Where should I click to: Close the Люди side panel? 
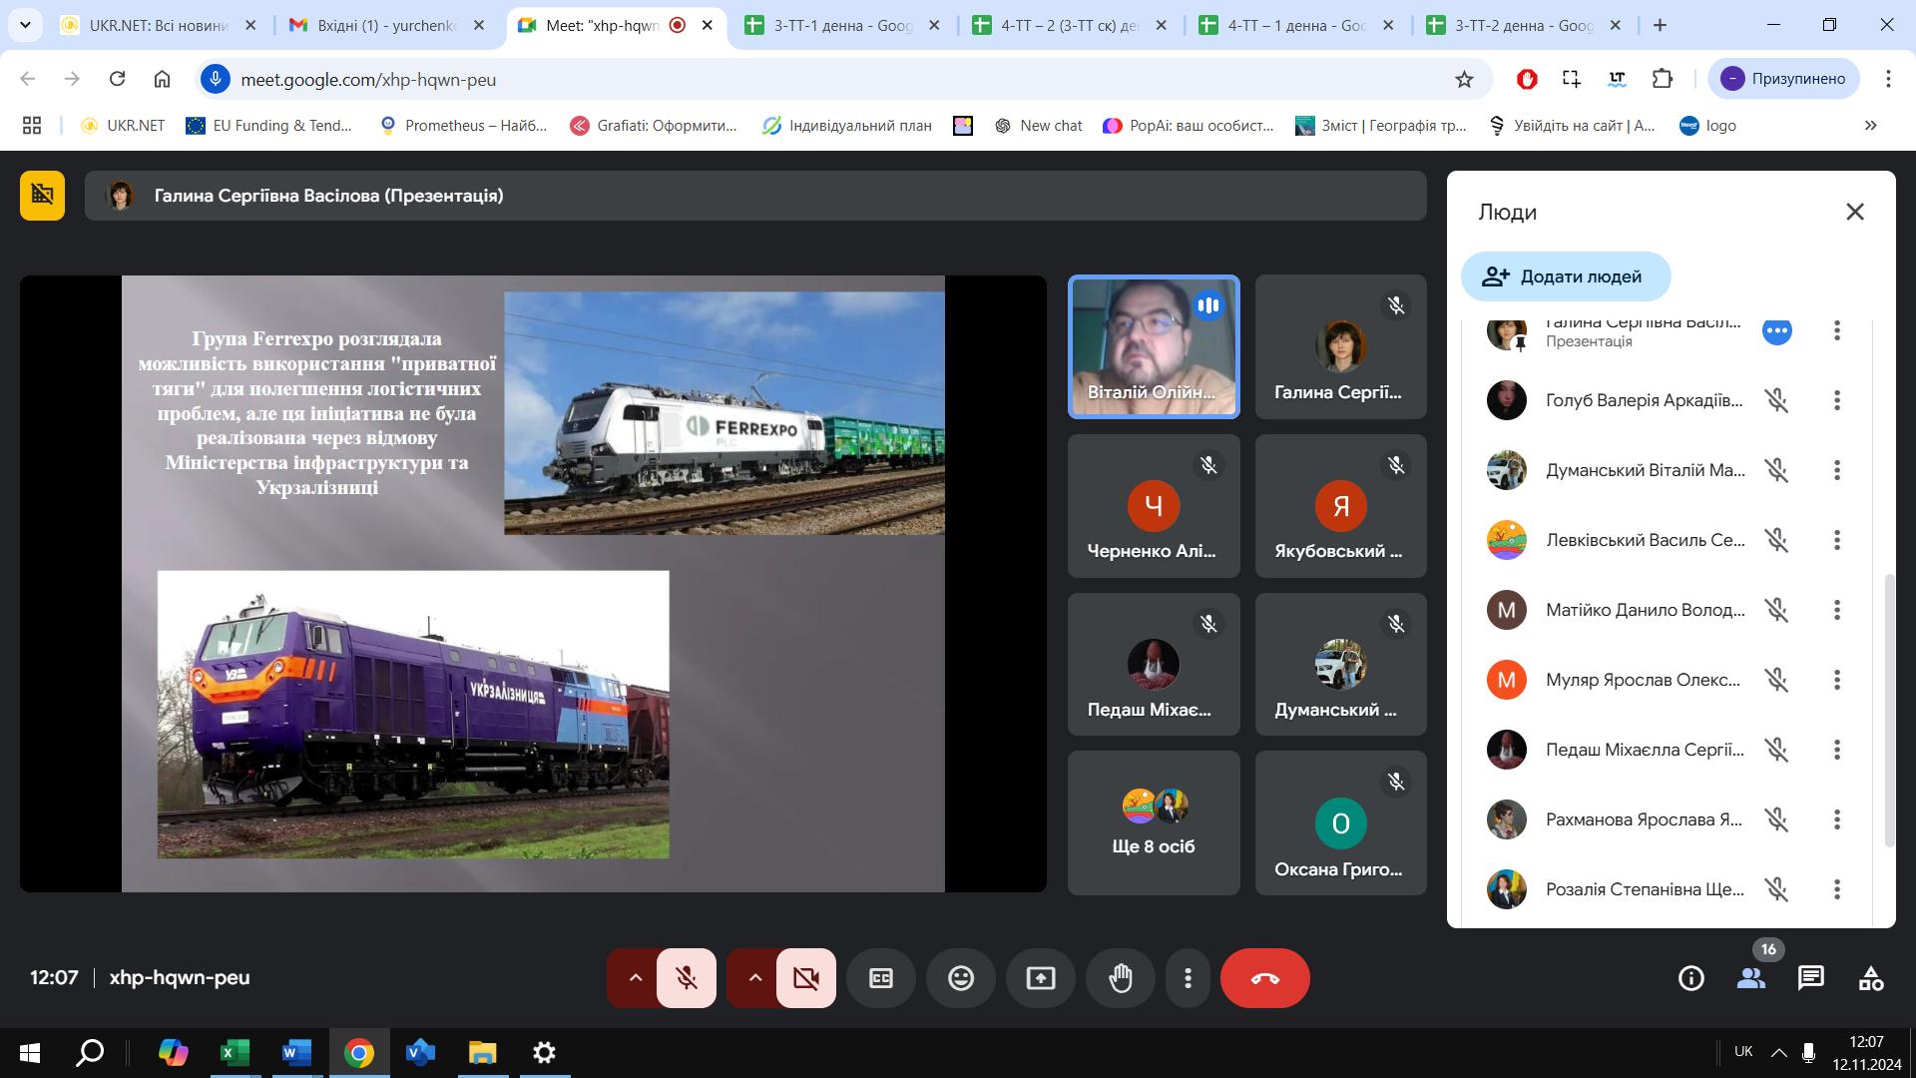pos(1855,212)
